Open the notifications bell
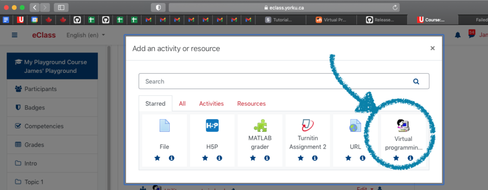 pos(457,35)
